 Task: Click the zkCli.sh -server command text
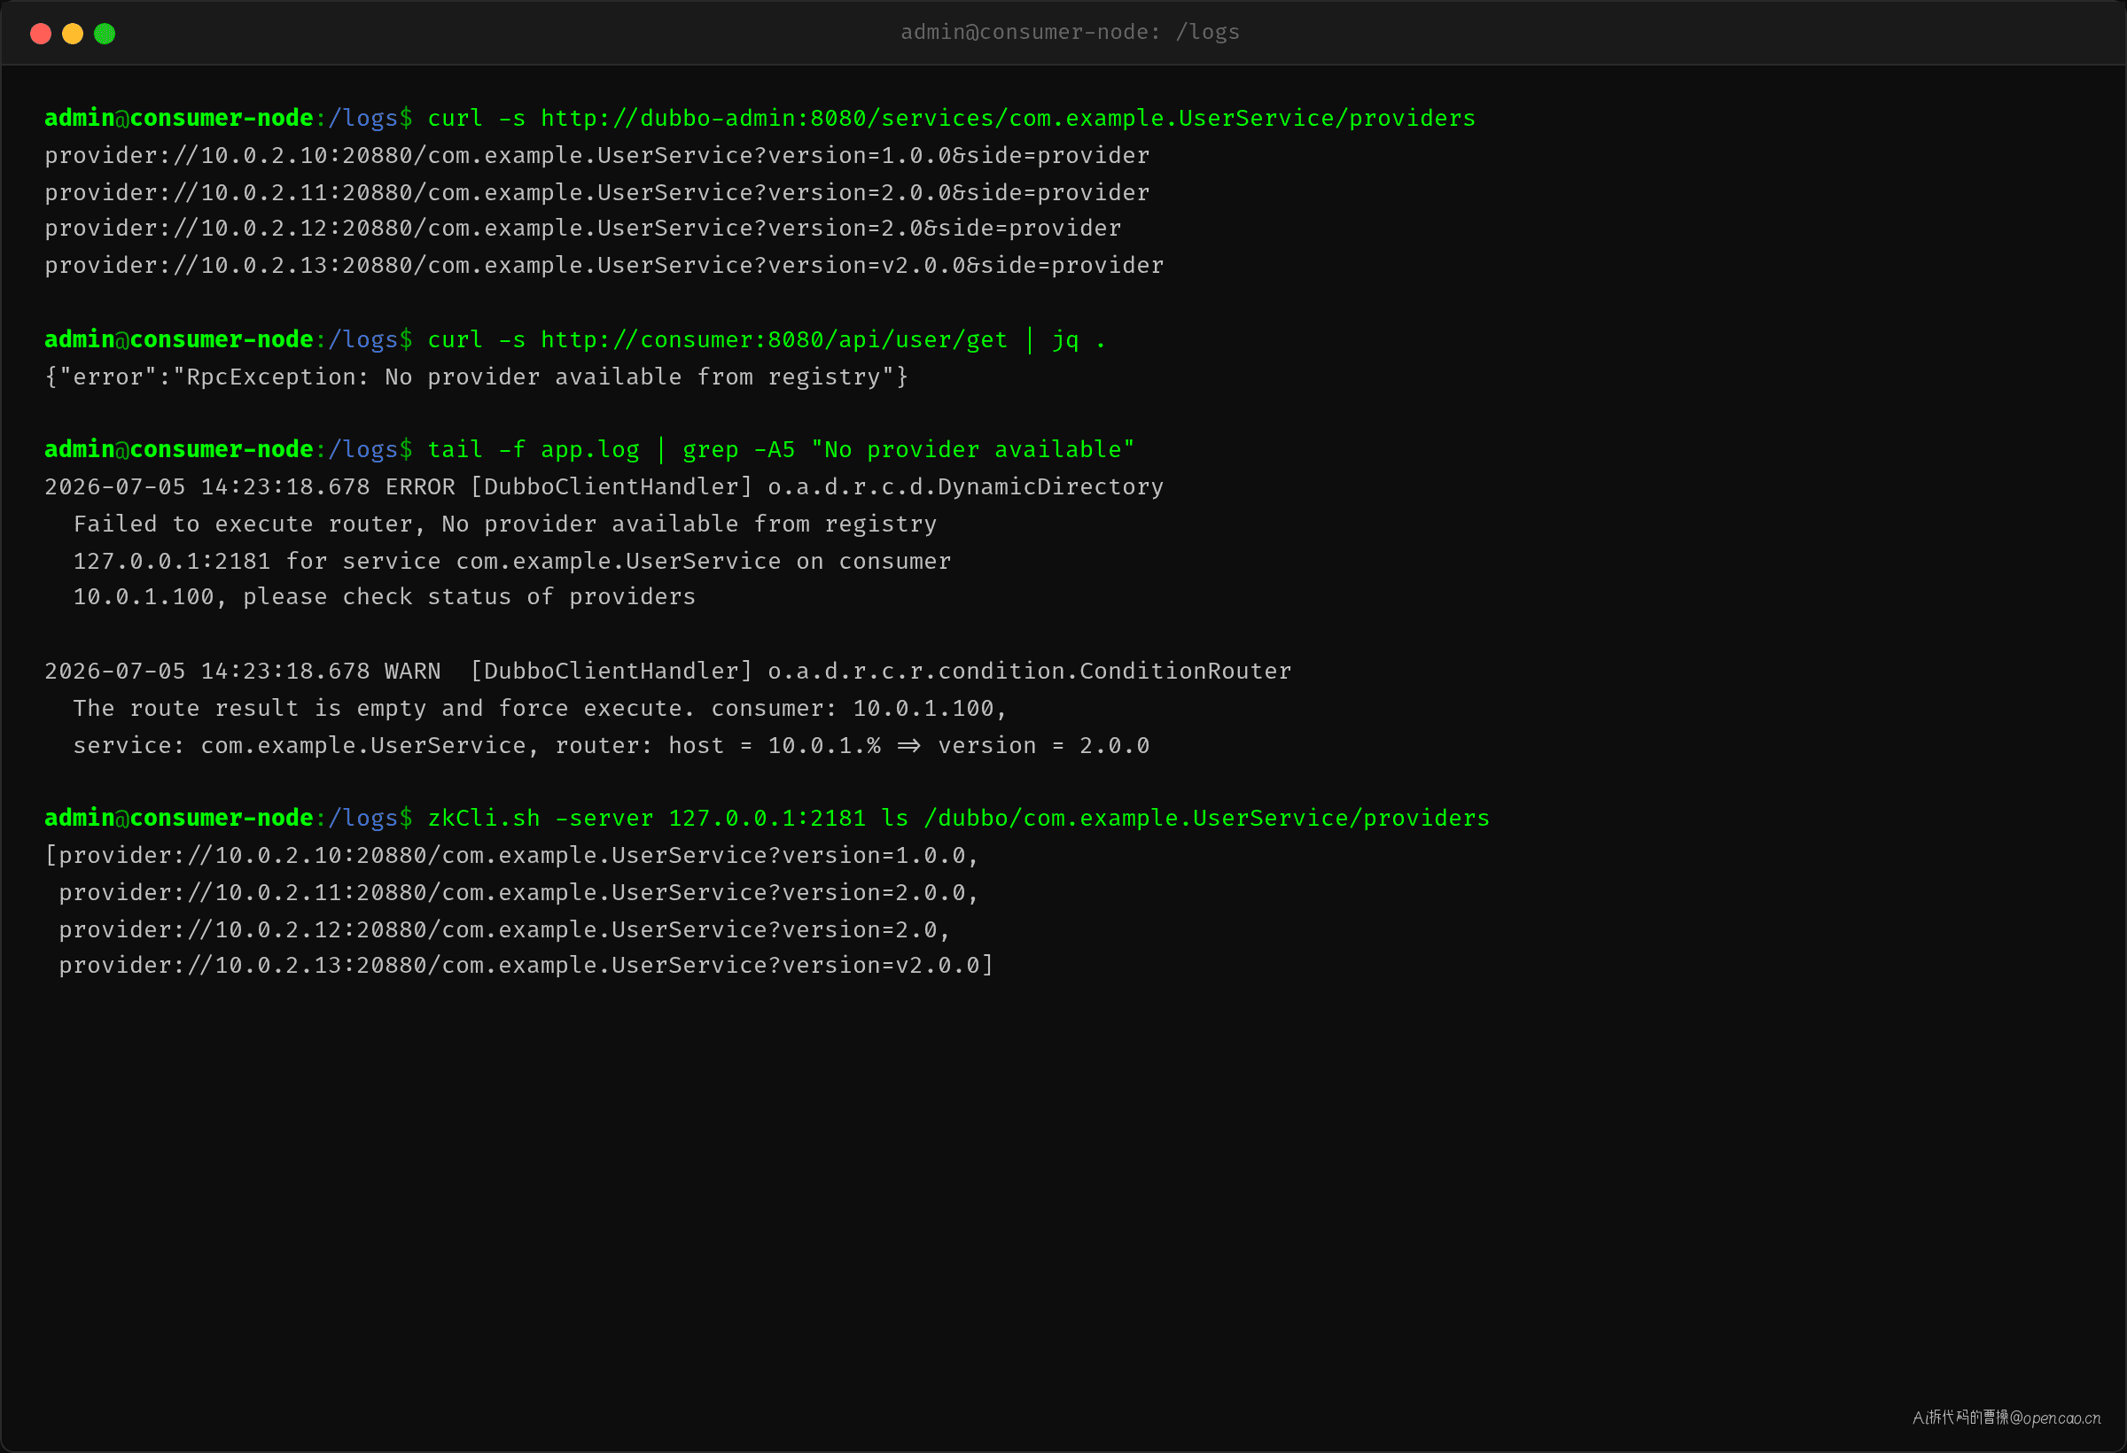pos(958,818)
